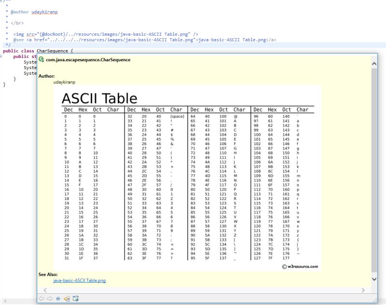This screenshot has width=386, height=305.
Task: Click class name CharSequence in editor code
Action: point(52,51)
